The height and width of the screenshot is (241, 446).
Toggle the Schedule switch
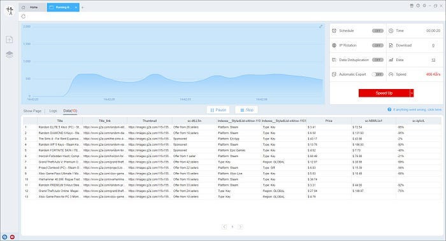[378, 31]
